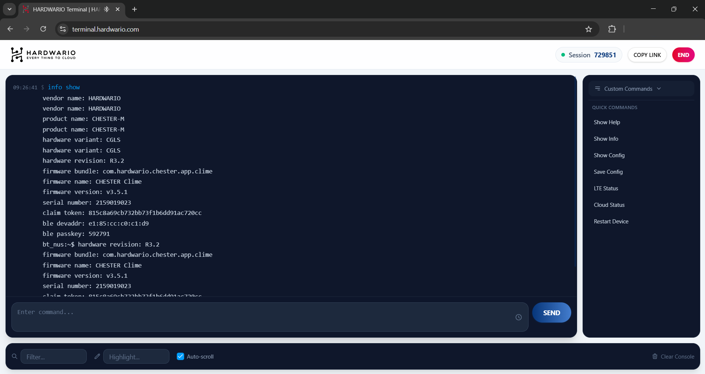
Task: Select the LTE Status quick command
Action: click(x=606, y=188)
